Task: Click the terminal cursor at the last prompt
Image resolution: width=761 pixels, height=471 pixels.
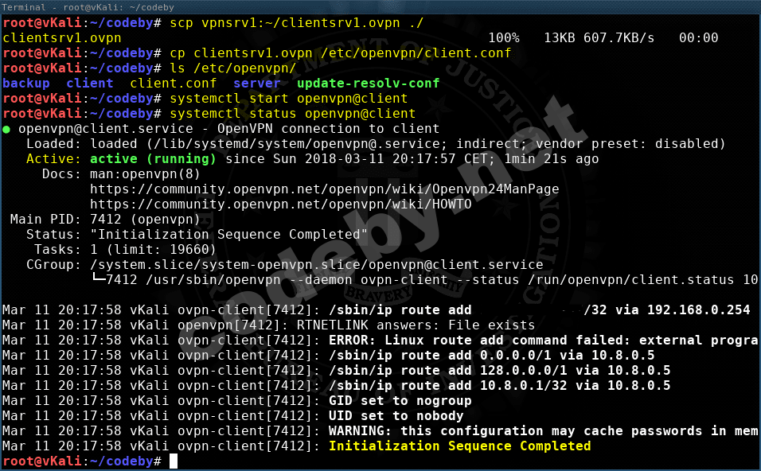Action: click(174, 461)
